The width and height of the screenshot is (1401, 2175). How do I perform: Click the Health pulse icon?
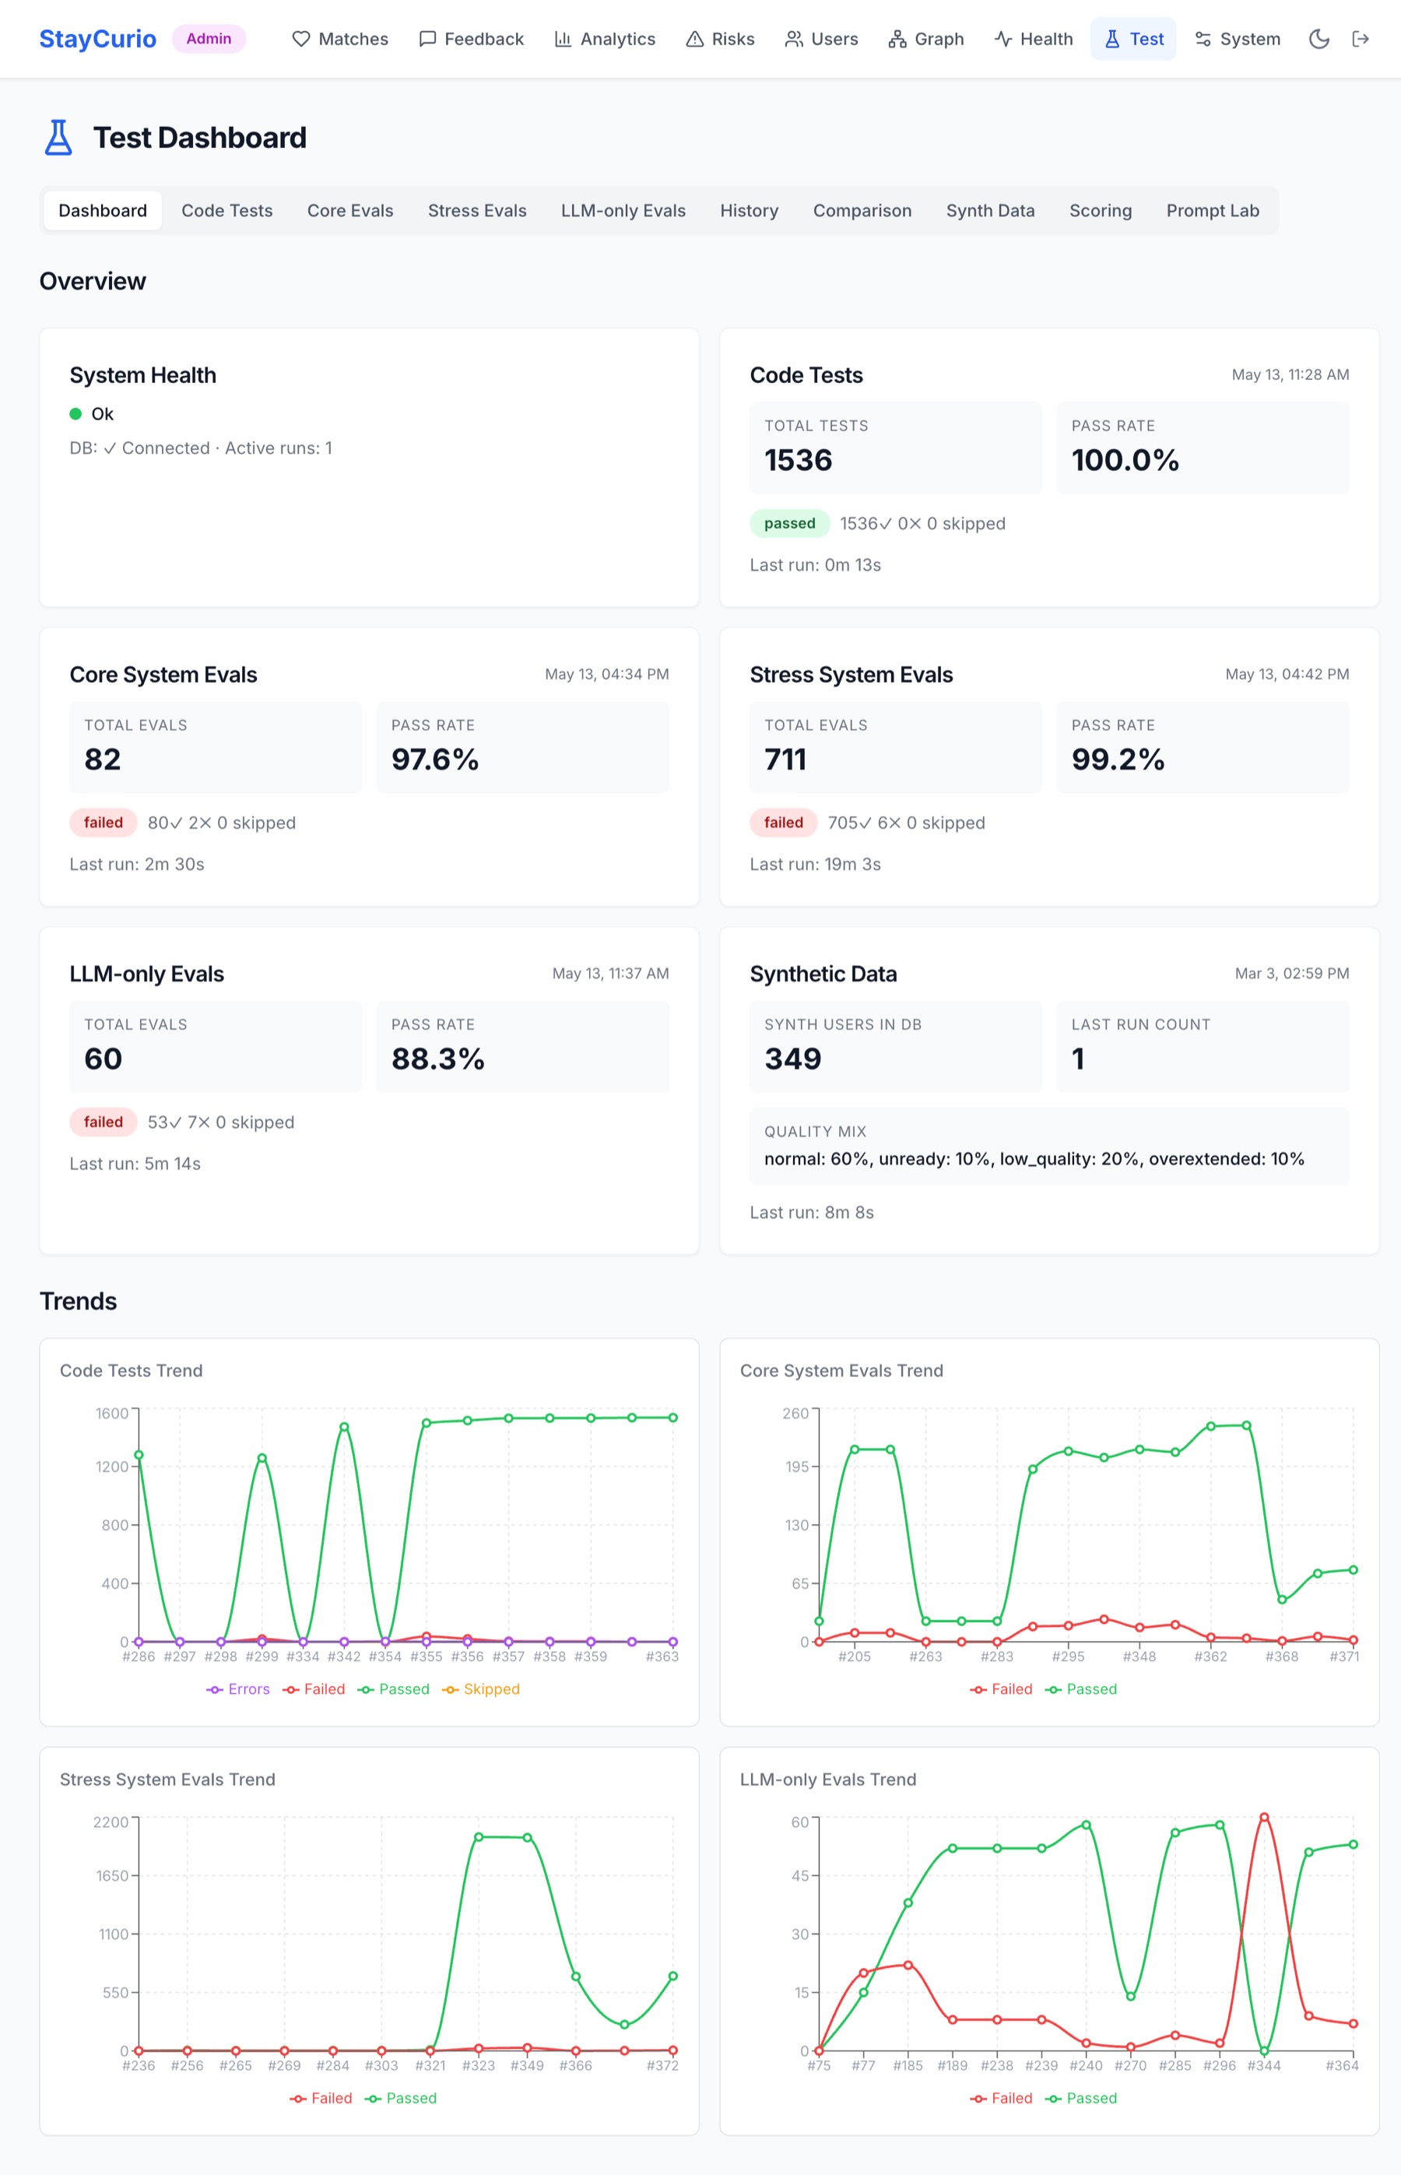pos(1003,39)
